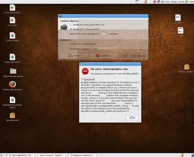The image size is (194, 157).
Task: Click OK in the mount error dialog
Action: 132,118
